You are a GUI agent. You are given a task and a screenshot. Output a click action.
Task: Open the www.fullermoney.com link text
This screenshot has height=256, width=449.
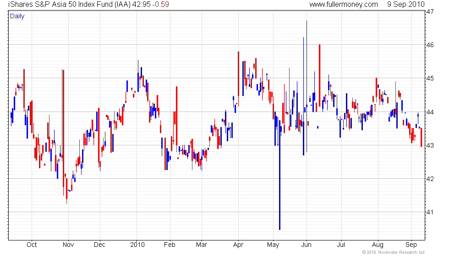click(344, 4)
